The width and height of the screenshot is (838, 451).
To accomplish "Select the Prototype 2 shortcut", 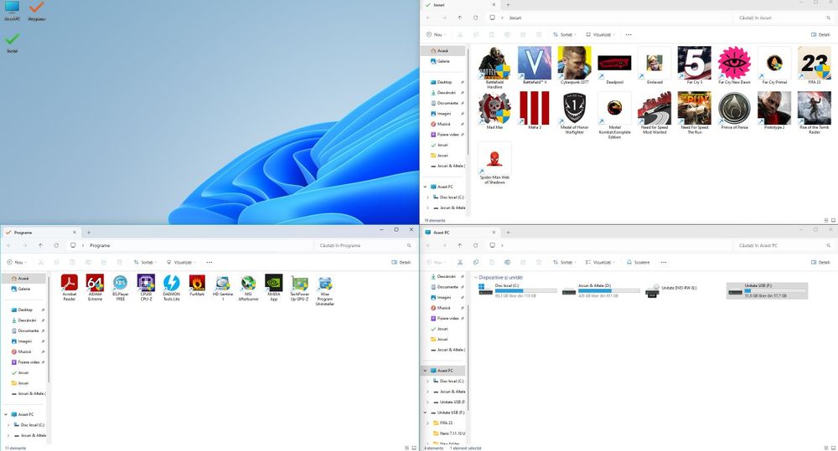I will [773, 110].
